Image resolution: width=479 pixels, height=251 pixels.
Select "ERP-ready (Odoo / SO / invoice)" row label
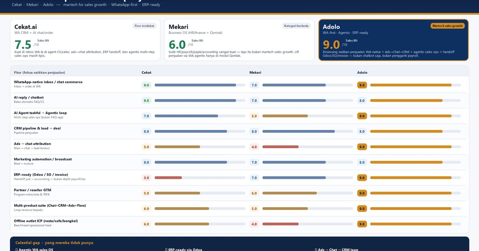41,175
